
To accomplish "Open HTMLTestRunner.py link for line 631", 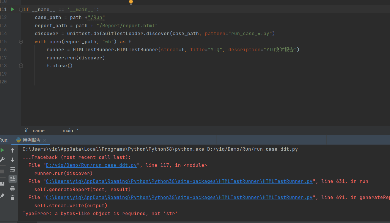I will click(179, 181).
